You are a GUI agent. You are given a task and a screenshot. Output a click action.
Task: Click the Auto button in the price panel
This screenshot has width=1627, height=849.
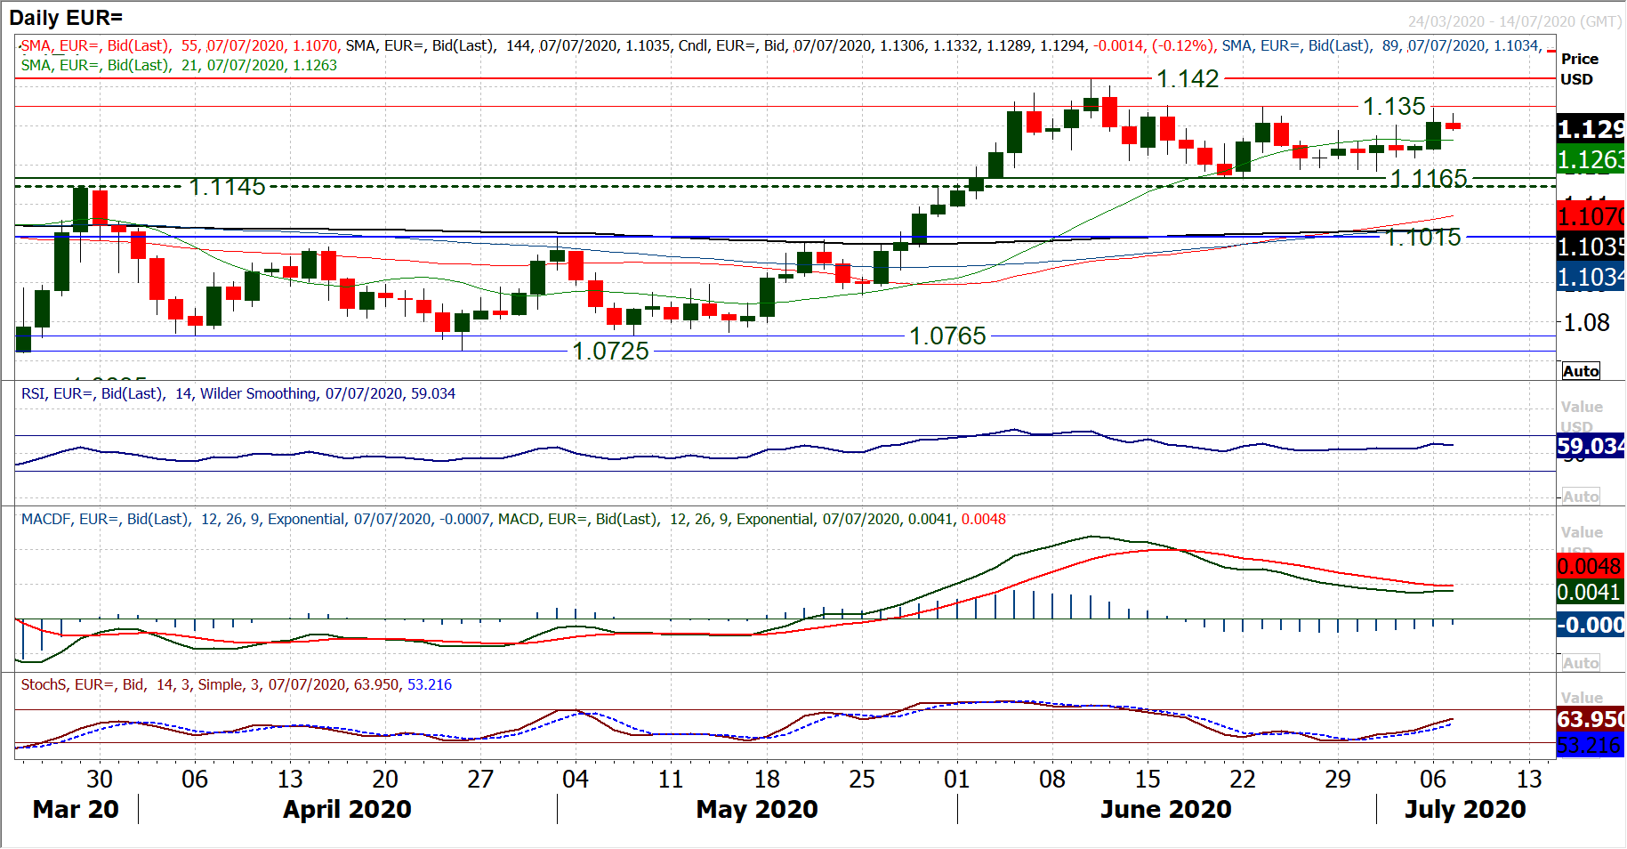1580,371
